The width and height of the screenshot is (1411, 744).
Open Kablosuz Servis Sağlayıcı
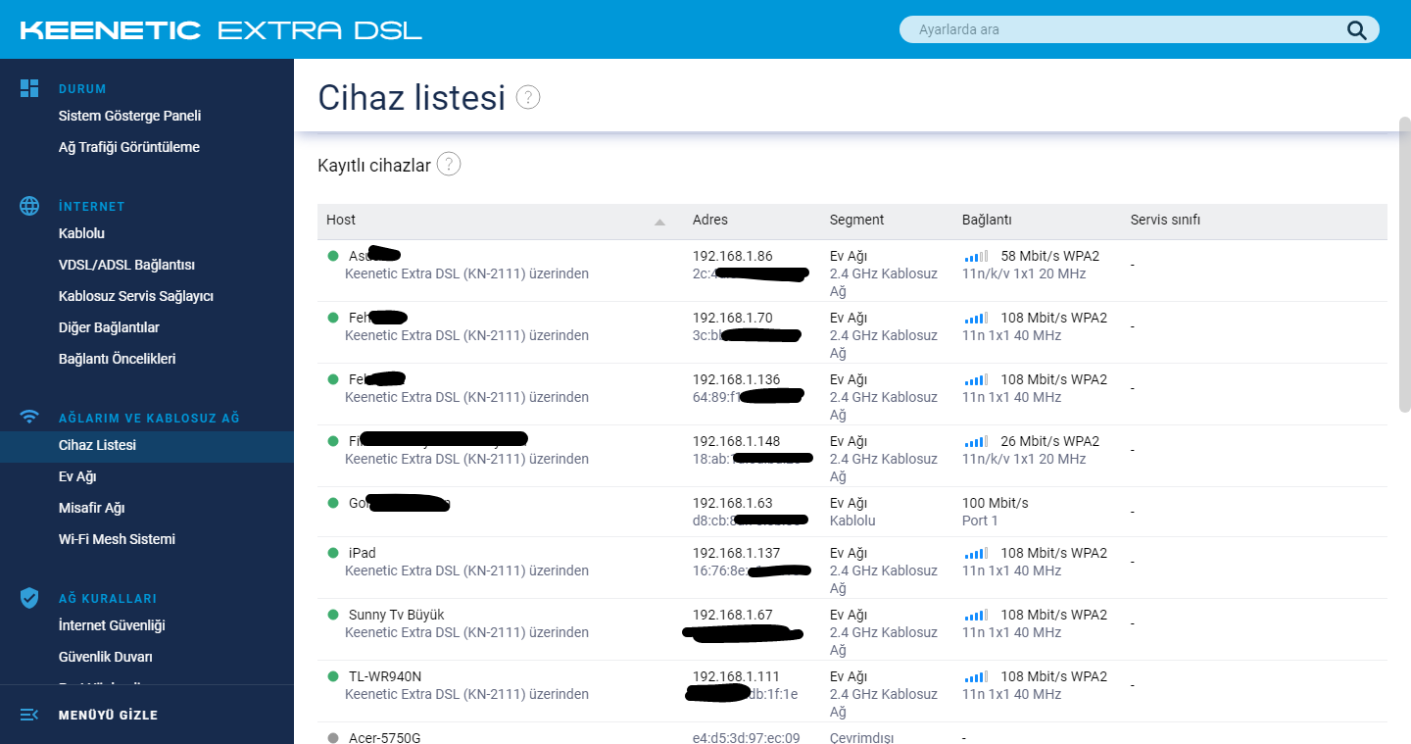[136, 296]
